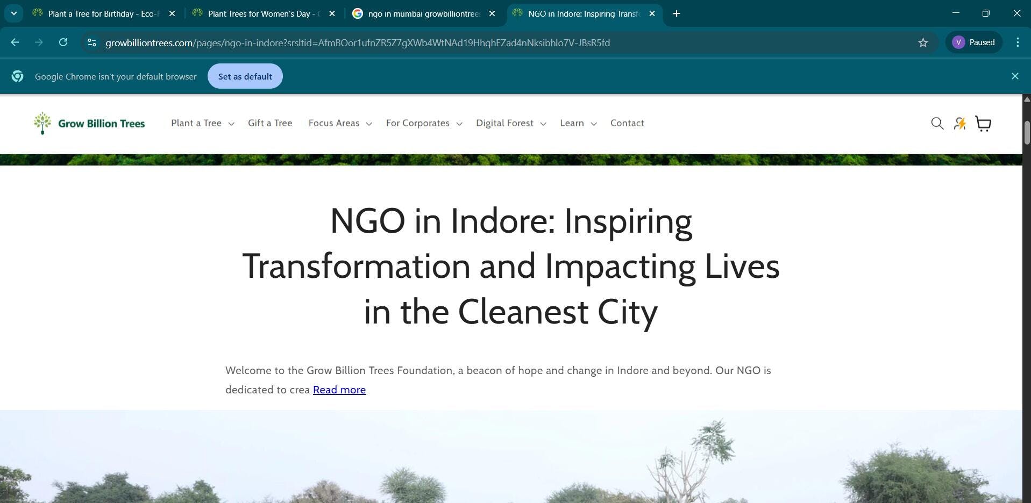The image size is (1031, 503).
Task: Open the shopping cart icon
Action: pos(983,124)
